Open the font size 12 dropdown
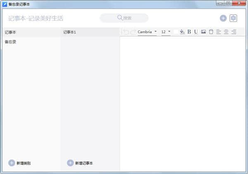The width and height of the screenshot is (248, 174). tap(166, 32)
